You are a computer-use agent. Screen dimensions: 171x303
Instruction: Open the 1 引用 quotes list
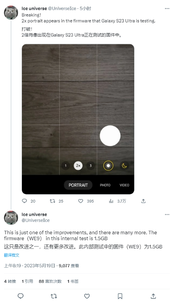(27, 281)
